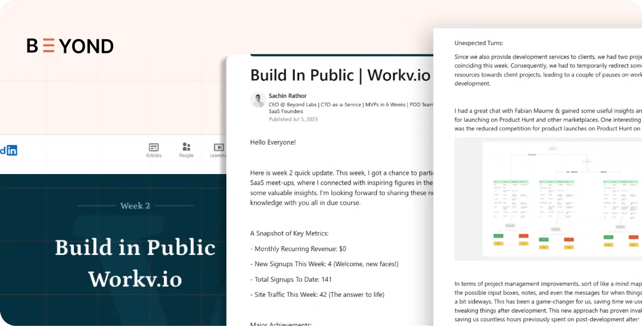Click the New Signups This Week line
Image resolution: width=642 pixels, height=326 pixels.
click(325, 264)
